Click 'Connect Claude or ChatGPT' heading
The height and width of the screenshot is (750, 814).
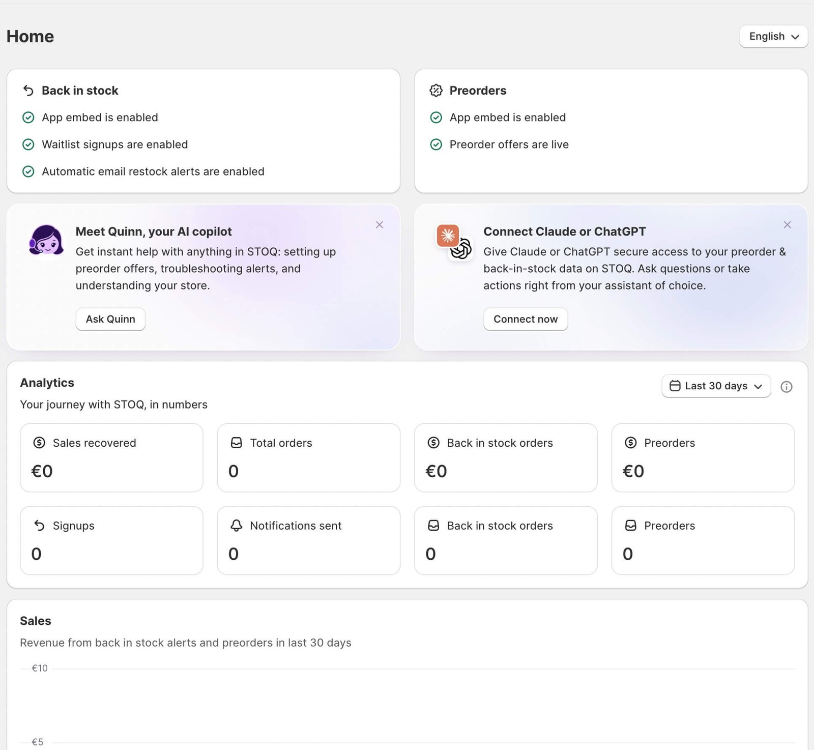(x=565, y=232)
